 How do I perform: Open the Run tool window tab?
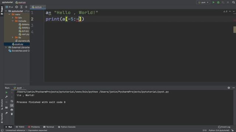tap(9, 127)
